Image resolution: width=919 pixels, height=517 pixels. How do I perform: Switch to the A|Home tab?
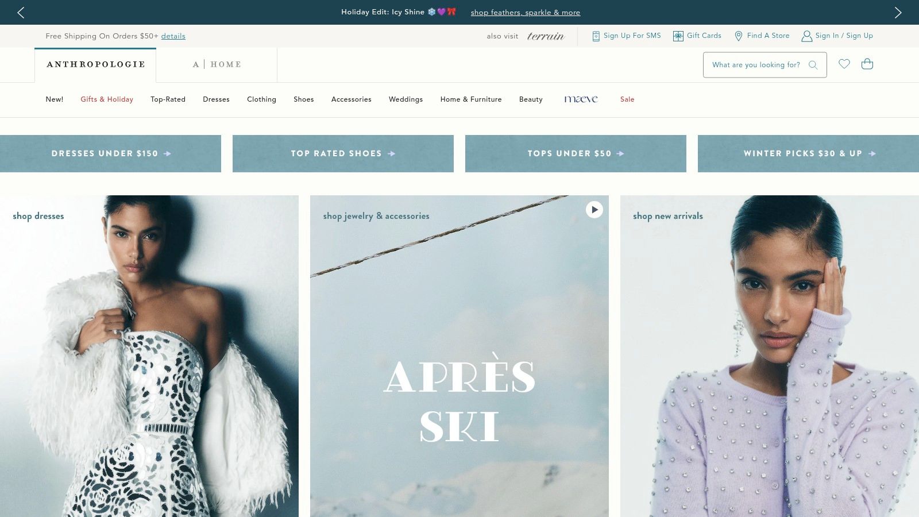217,64
